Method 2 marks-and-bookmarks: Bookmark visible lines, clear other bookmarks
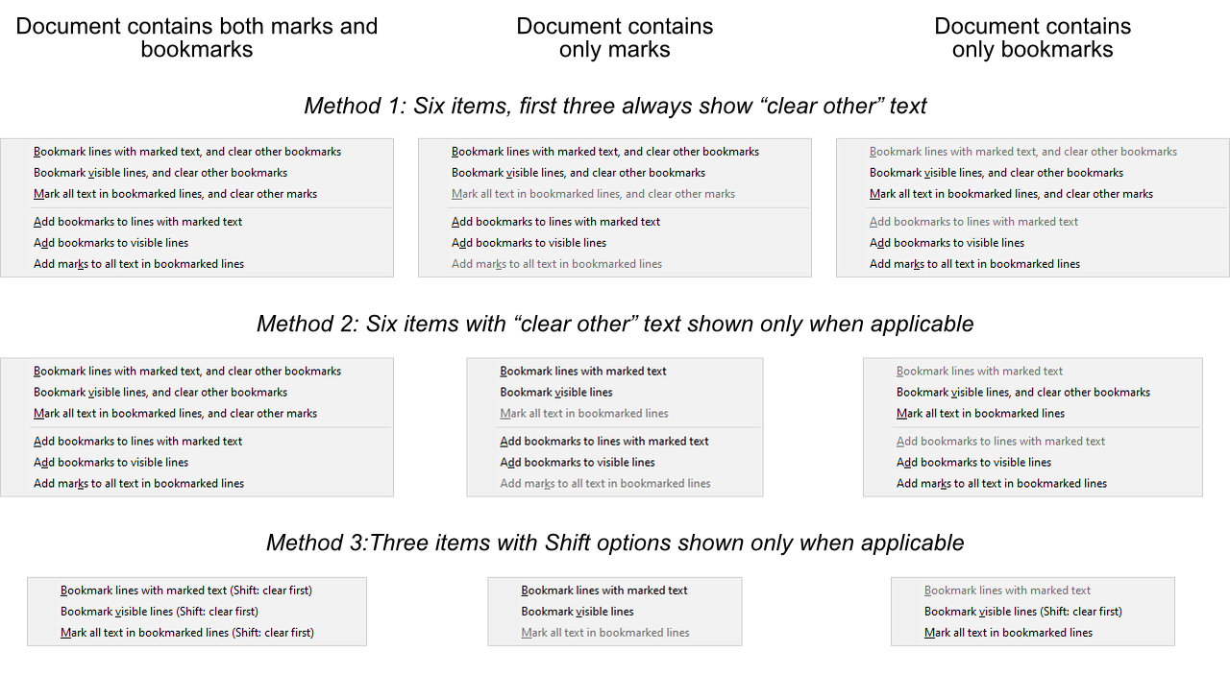The width and height of the screenshot is (1230, 676). pos(197,392)
